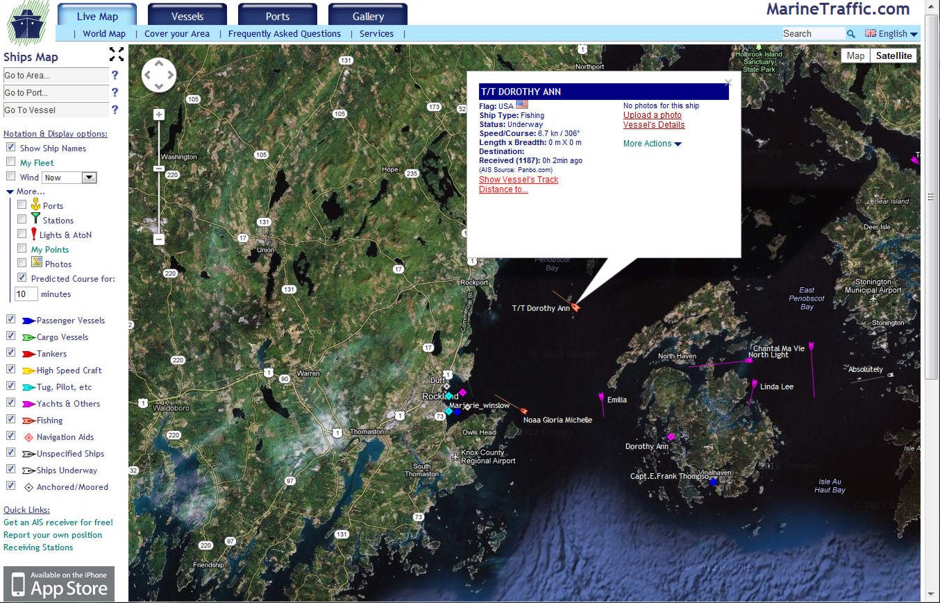940x603 pixels.
Task: Click the zoom slider track
Action: click(159, 177)
